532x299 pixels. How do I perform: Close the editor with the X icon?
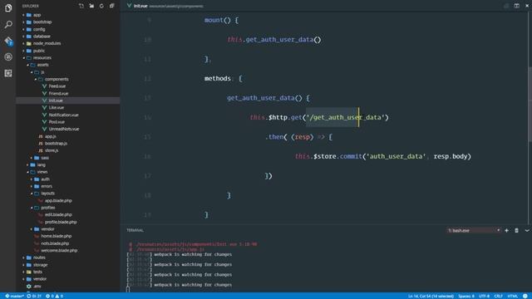(x=527, y=6)
